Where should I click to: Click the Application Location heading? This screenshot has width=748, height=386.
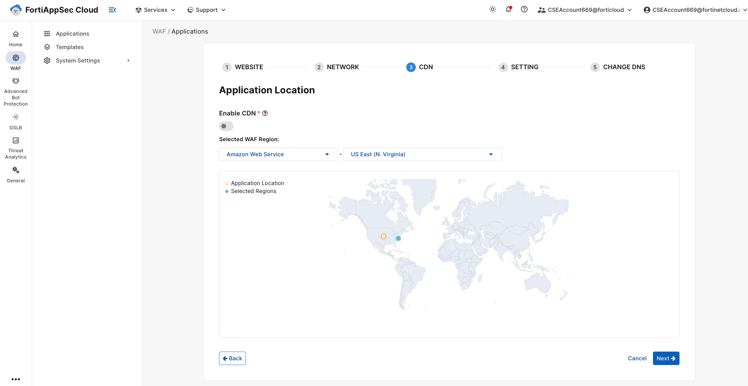tap(267, 90)
